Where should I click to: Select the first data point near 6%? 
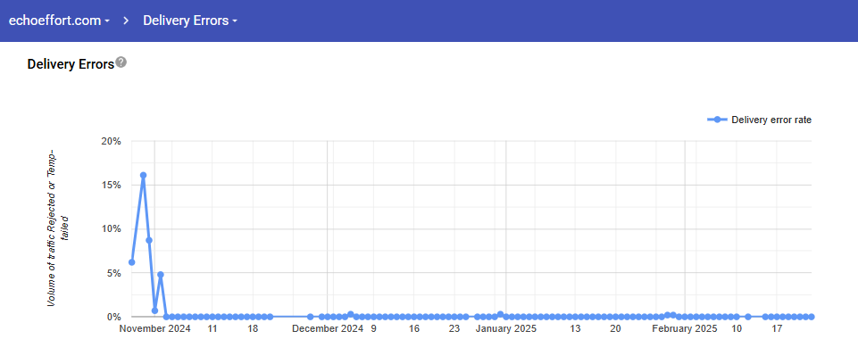[131, 262]
